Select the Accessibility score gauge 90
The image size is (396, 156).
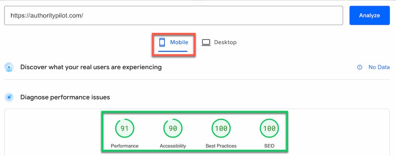pos(173,128)
